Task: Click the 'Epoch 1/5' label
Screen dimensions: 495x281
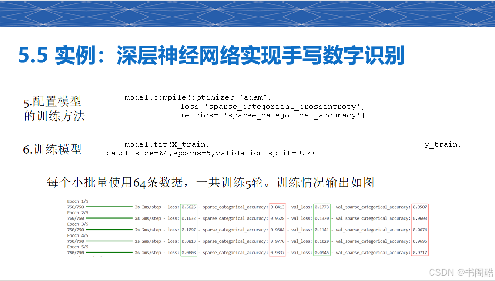Action: point(78,201)
